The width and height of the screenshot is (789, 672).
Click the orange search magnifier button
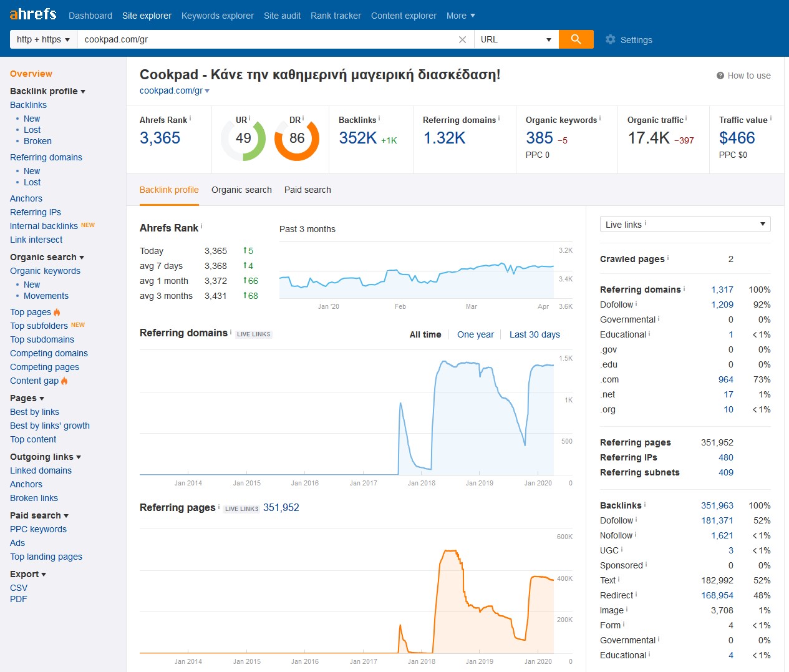576,39
